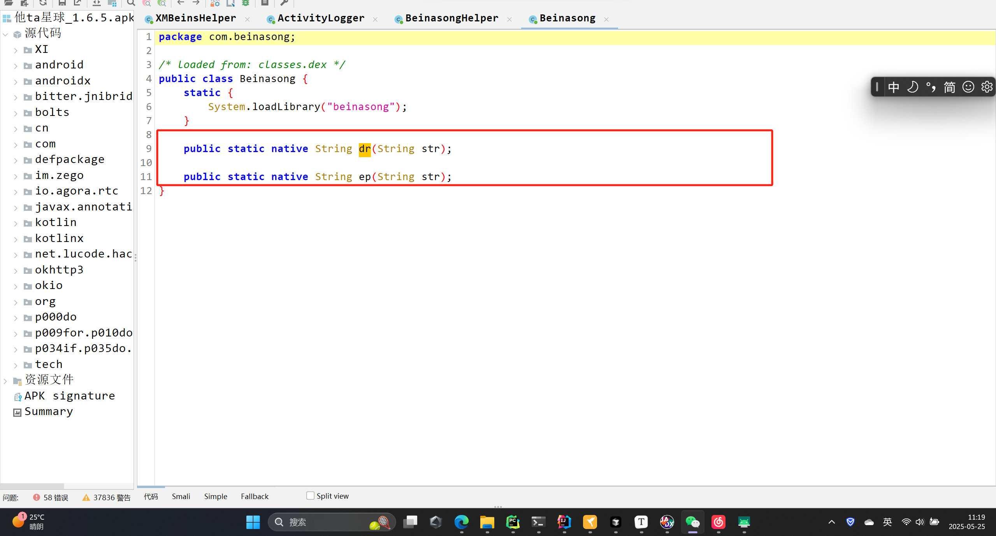Screen dimensions: 996x536
Task: Enable the Split view checkbox
Action: pyautogui.click(x=310, y=496)
